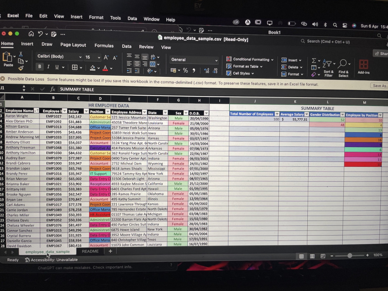
Task: Click the Merge and Center icon
Action: pos(152,64)
